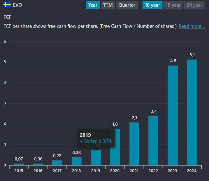Click the 2022 bar showing 2,4

[x=153, y=140]
